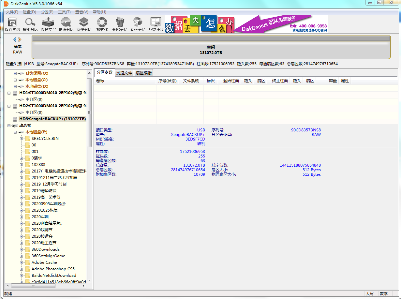The image size is (401, 299).
Task: Select HD3:SeagateBACKUP+(131072TB) in the tree
Action: point(52,119)
